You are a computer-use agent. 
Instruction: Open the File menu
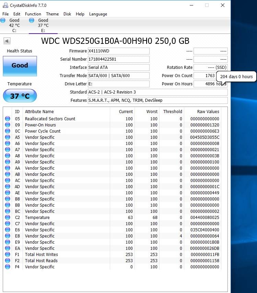[x=5, y=14]
